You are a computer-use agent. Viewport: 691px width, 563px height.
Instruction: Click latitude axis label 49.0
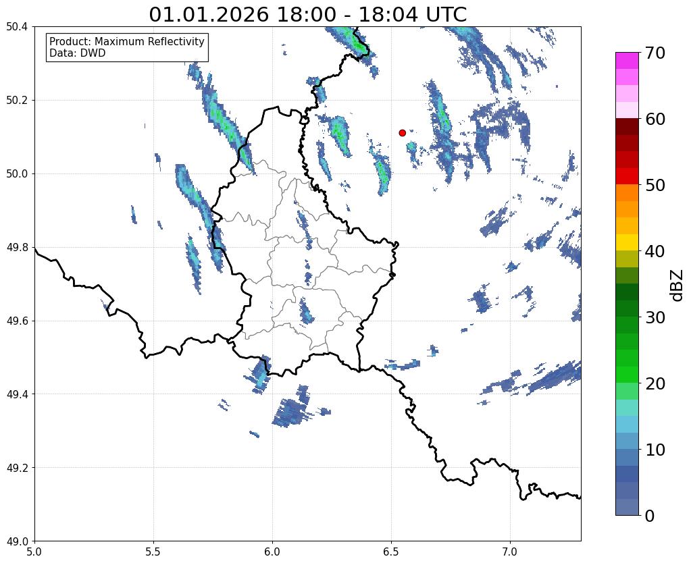click(17, 541)
